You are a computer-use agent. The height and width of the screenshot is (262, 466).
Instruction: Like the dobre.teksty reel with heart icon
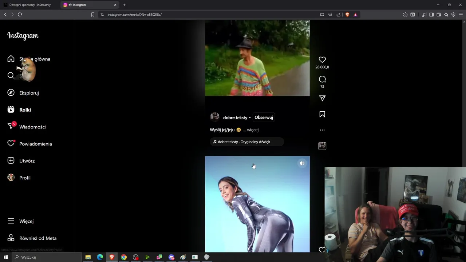click(x=322, y=60)
